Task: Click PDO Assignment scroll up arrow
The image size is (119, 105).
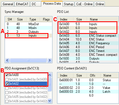Action: [x=50, y=75]
